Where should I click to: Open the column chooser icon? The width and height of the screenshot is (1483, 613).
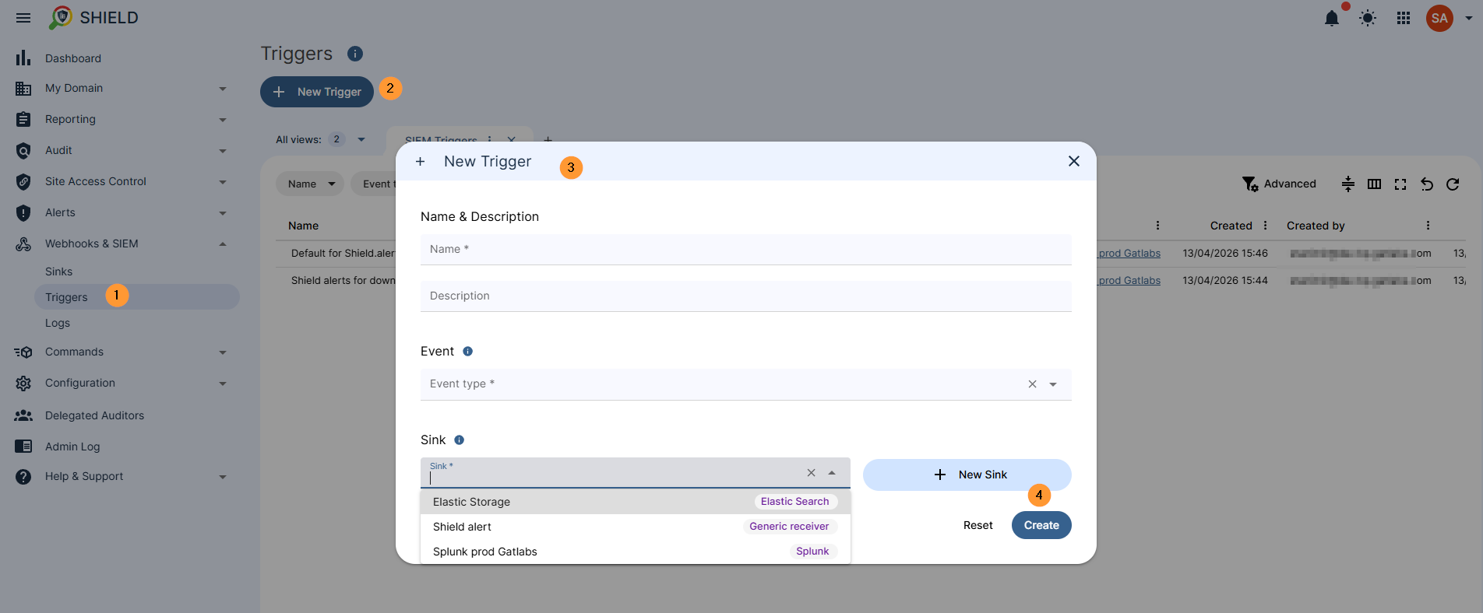tap(1374, 184)
